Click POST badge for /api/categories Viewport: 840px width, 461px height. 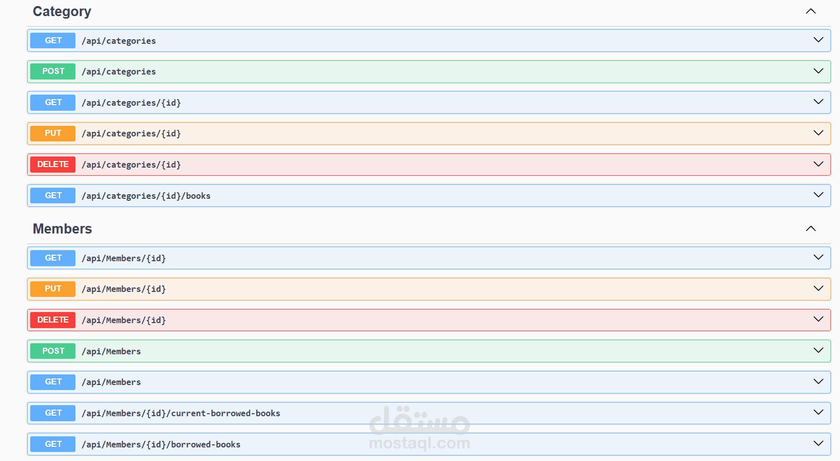[x=53, y=71]
